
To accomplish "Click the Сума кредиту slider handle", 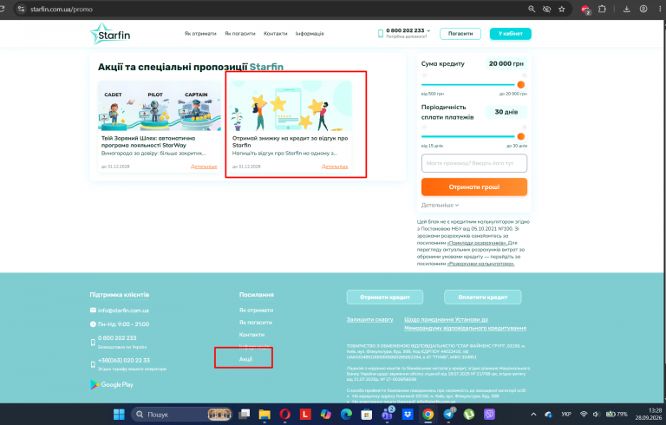I will click(520, 85).
